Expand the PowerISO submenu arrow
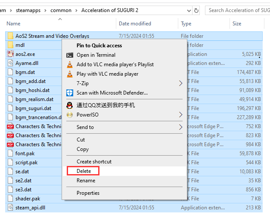Viewport: 270px width, 218px height. (180, 115)
